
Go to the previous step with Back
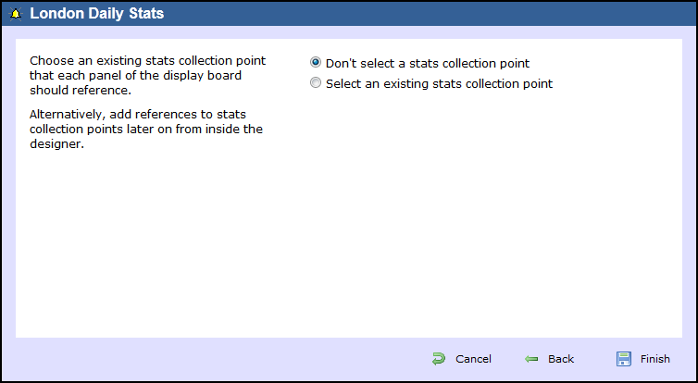[x=561, y=359]
